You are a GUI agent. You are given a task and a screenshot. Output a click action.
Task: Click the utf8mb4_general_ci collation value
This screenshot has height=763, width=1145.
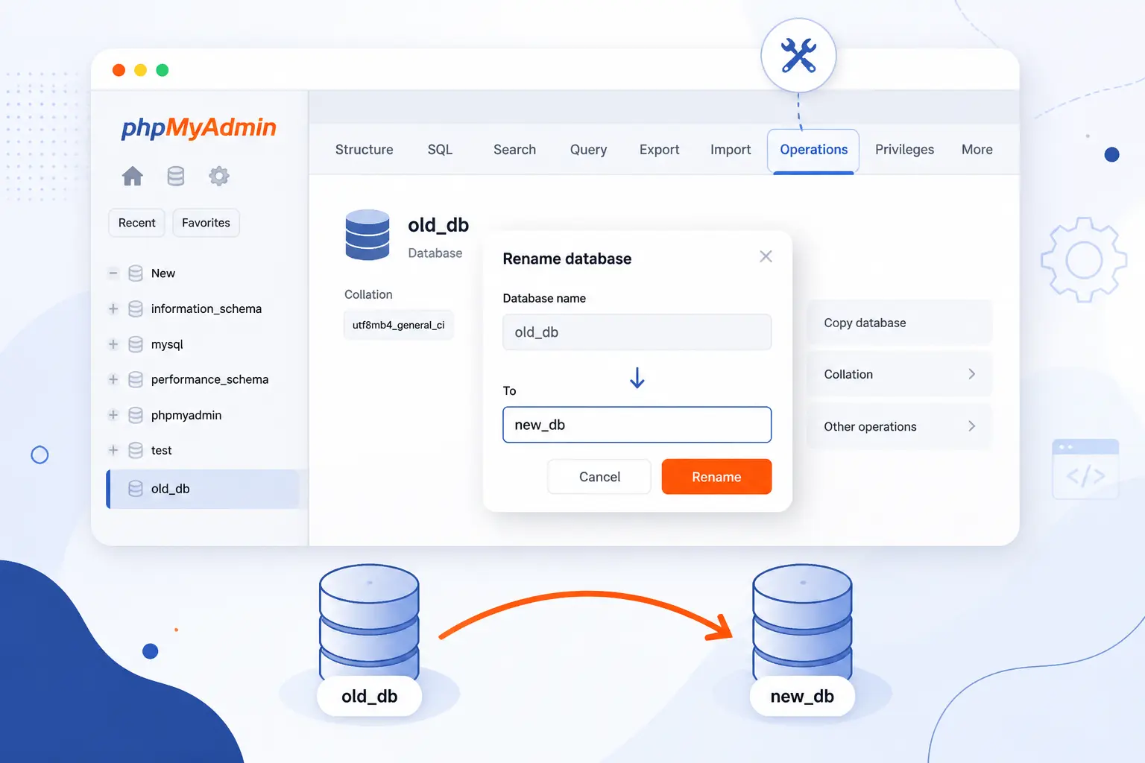point(399,325)
